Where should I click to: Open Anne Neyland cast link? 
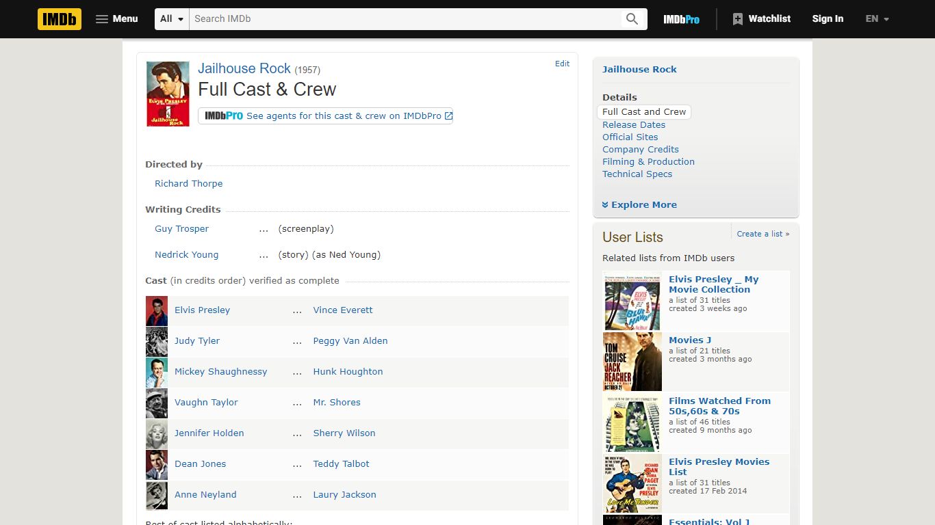pos(205,495)
